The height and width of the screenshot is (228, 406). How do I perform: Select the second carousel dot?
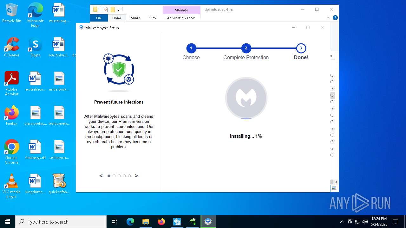(x=114, y=176)
